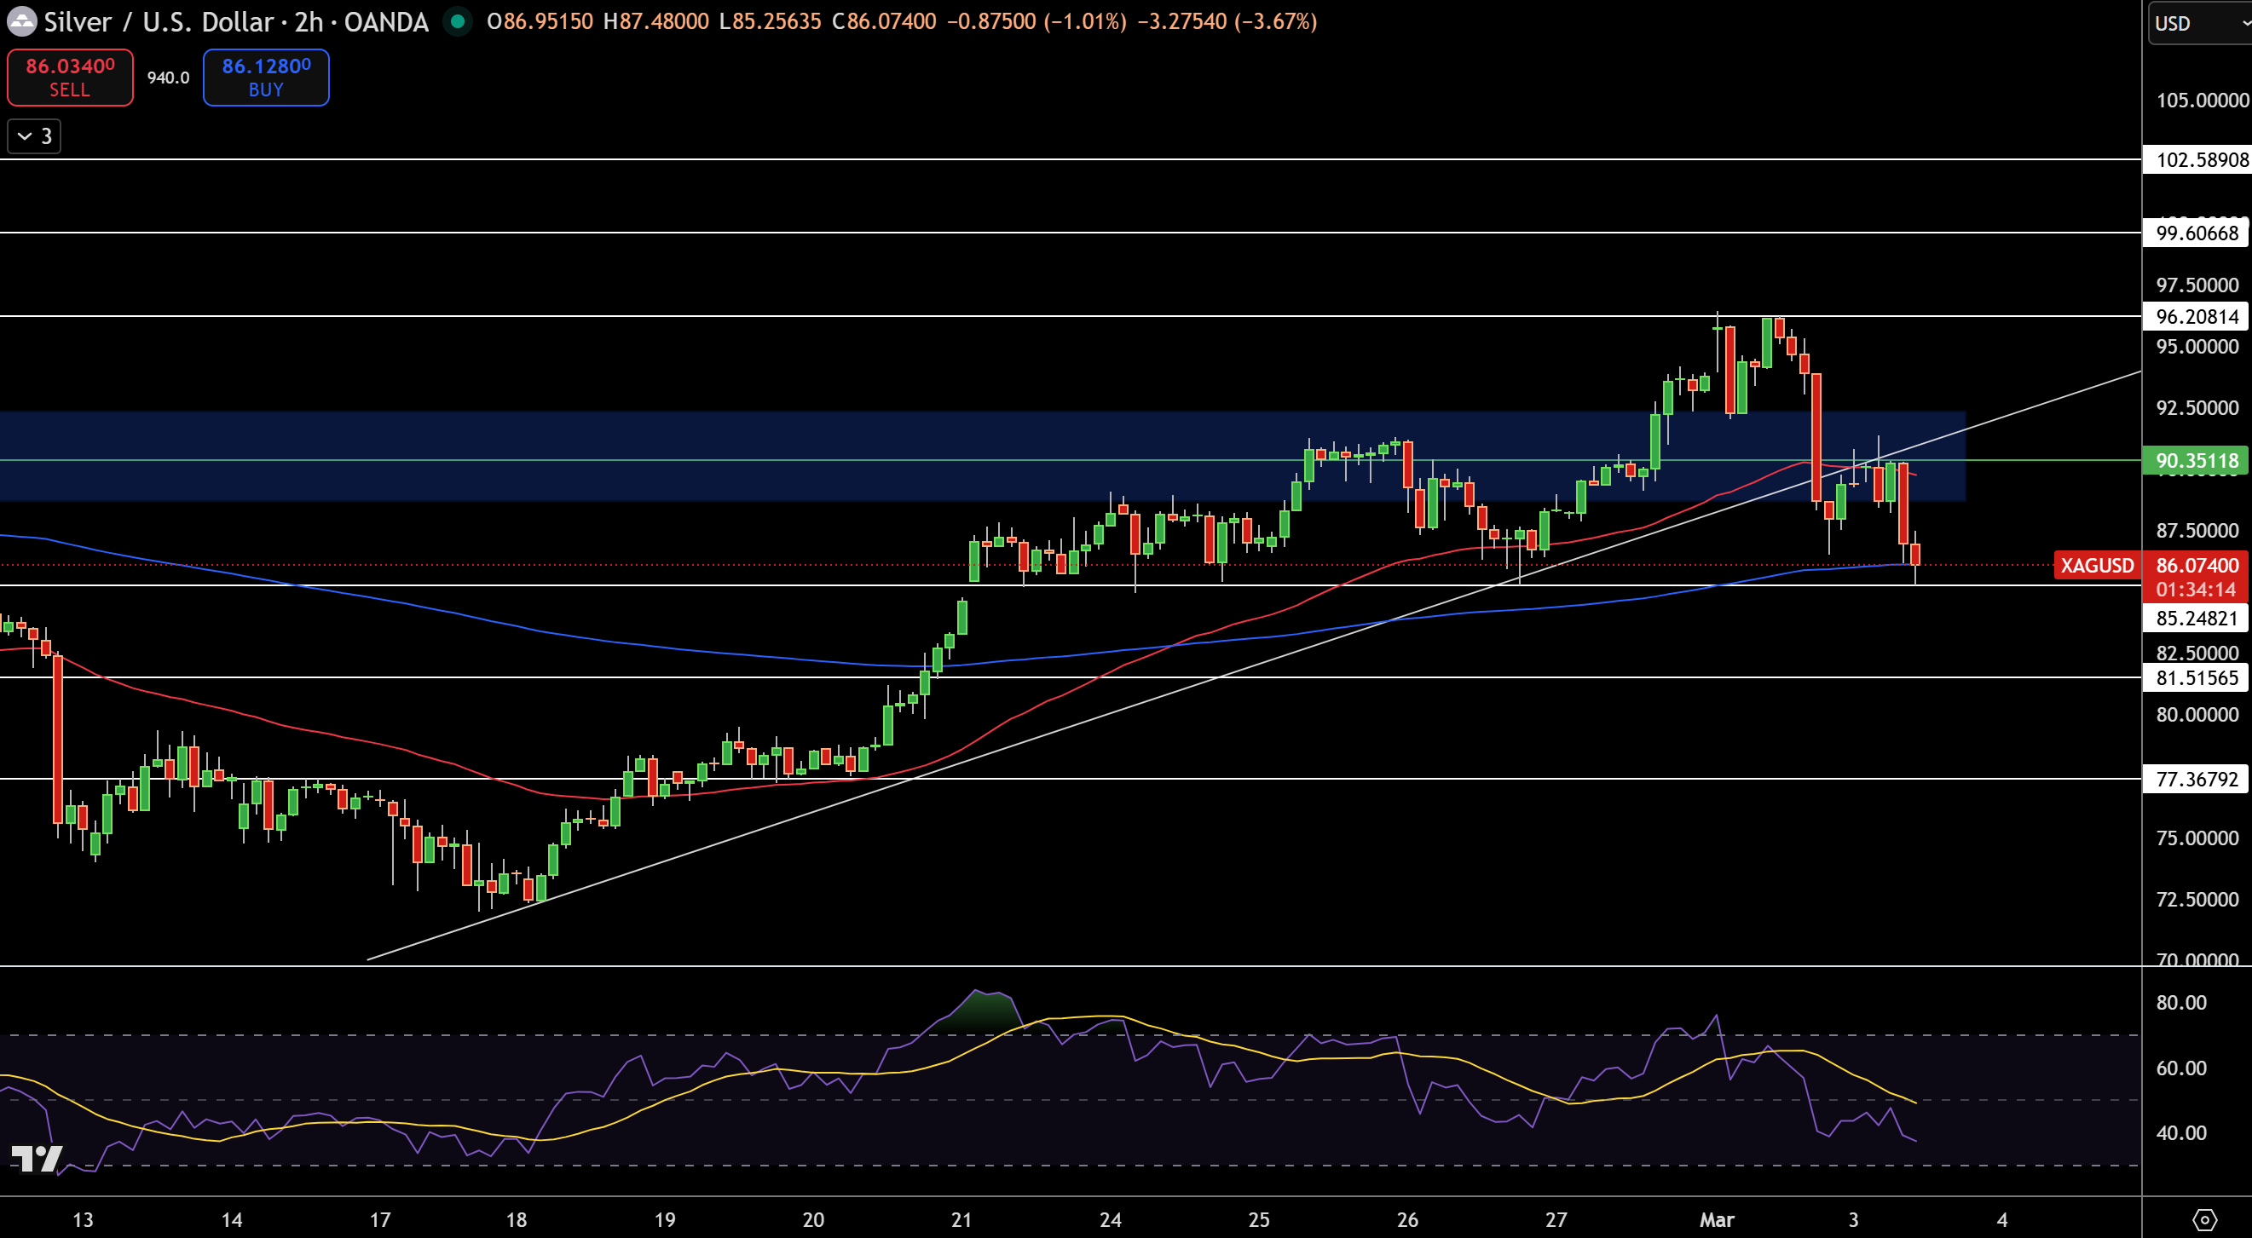
Task: Click the −3.27540 (−3.67%) change value
Action: point(1227,21)
